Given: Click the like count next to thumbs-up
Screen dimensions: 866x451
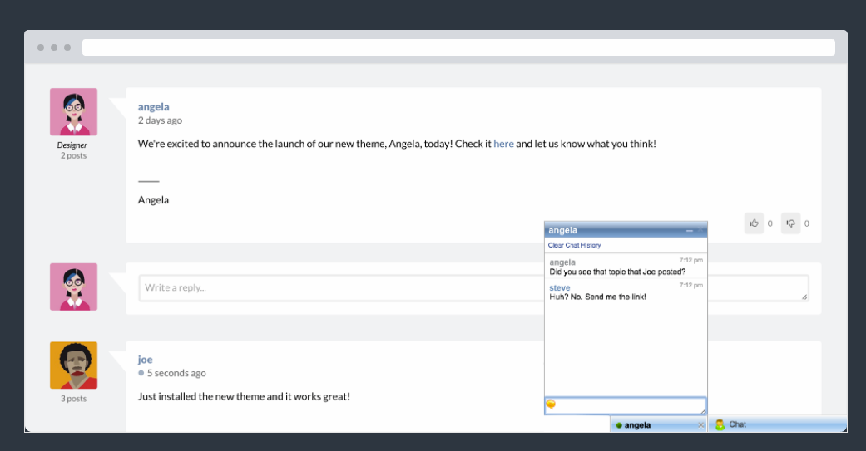Looking at the screenshot, I should pyautogui.click(x=770, y=224).
